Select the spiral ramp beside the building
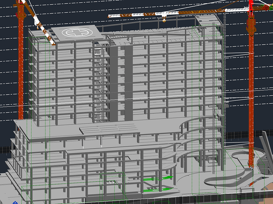This screenshot has height=204, width=273. pos(230,178)
